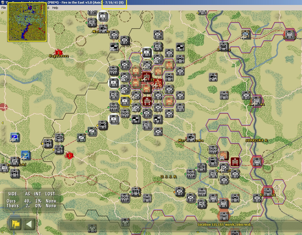Select the 9-11 infantry unit near the Berezina
Screen dimensions: 302x235
[x=246, y=95]
